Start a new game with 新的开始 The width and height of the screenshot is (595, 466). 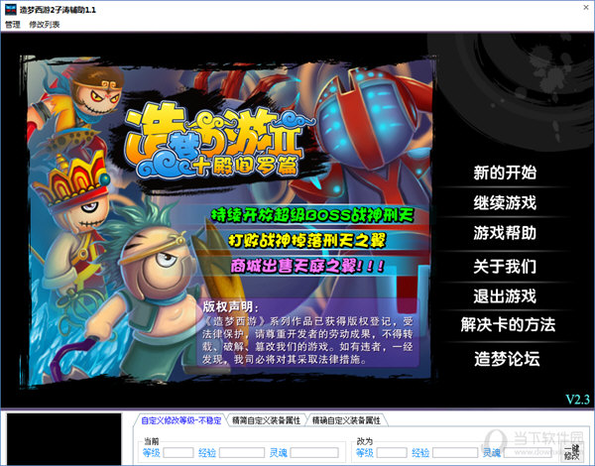coord(505,173)
